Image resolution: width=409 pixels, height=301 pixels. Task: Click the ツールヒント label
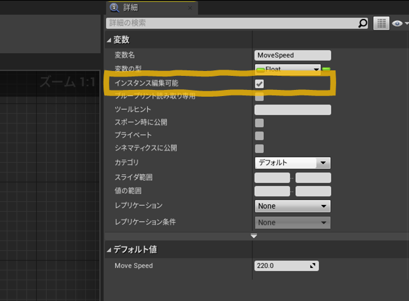(133, 110)
